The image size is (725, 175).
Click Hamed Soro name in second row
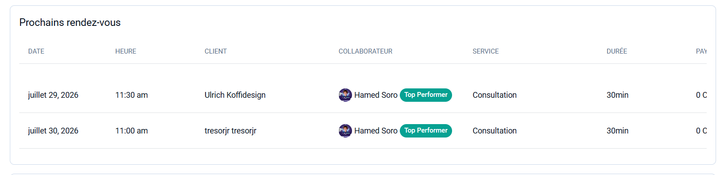tap(376, 131)
